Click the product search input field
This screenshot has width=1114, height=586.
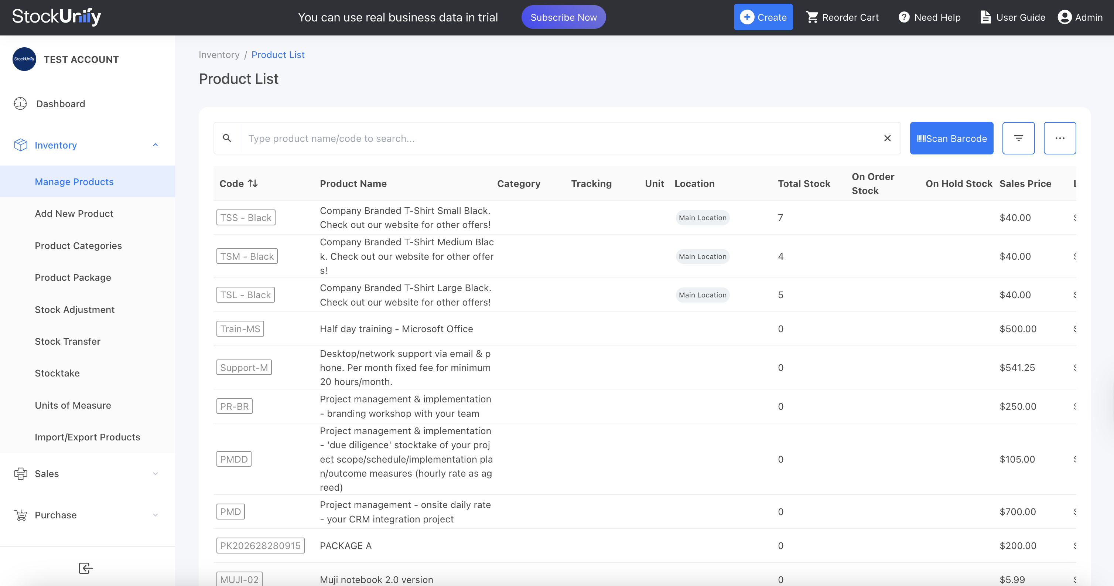click(519, 138)
